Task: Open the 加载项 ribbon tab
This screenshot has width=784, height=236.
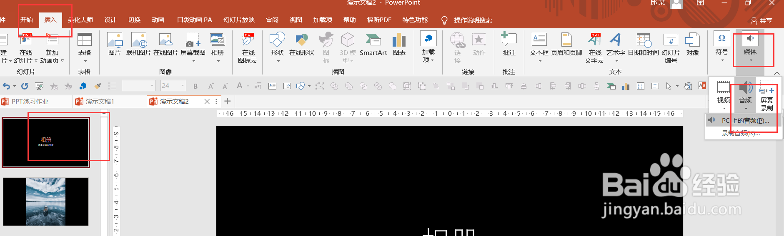Action: click(323, 20)
